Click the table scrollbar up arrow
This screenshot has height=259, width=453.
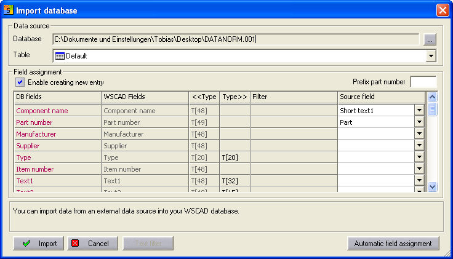432,97
